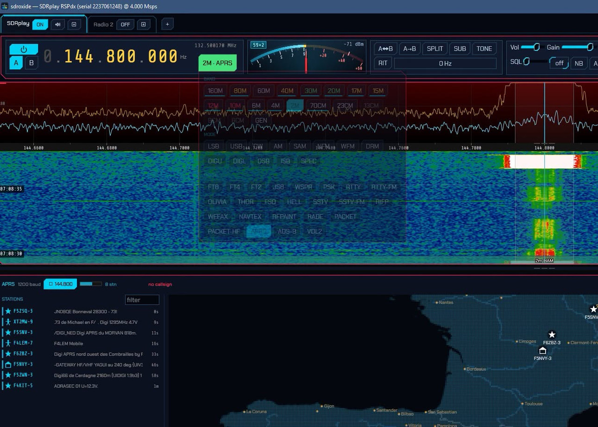Adjust the Gain slider
Viewport: 598px width, 427px height.
[577, 47]
